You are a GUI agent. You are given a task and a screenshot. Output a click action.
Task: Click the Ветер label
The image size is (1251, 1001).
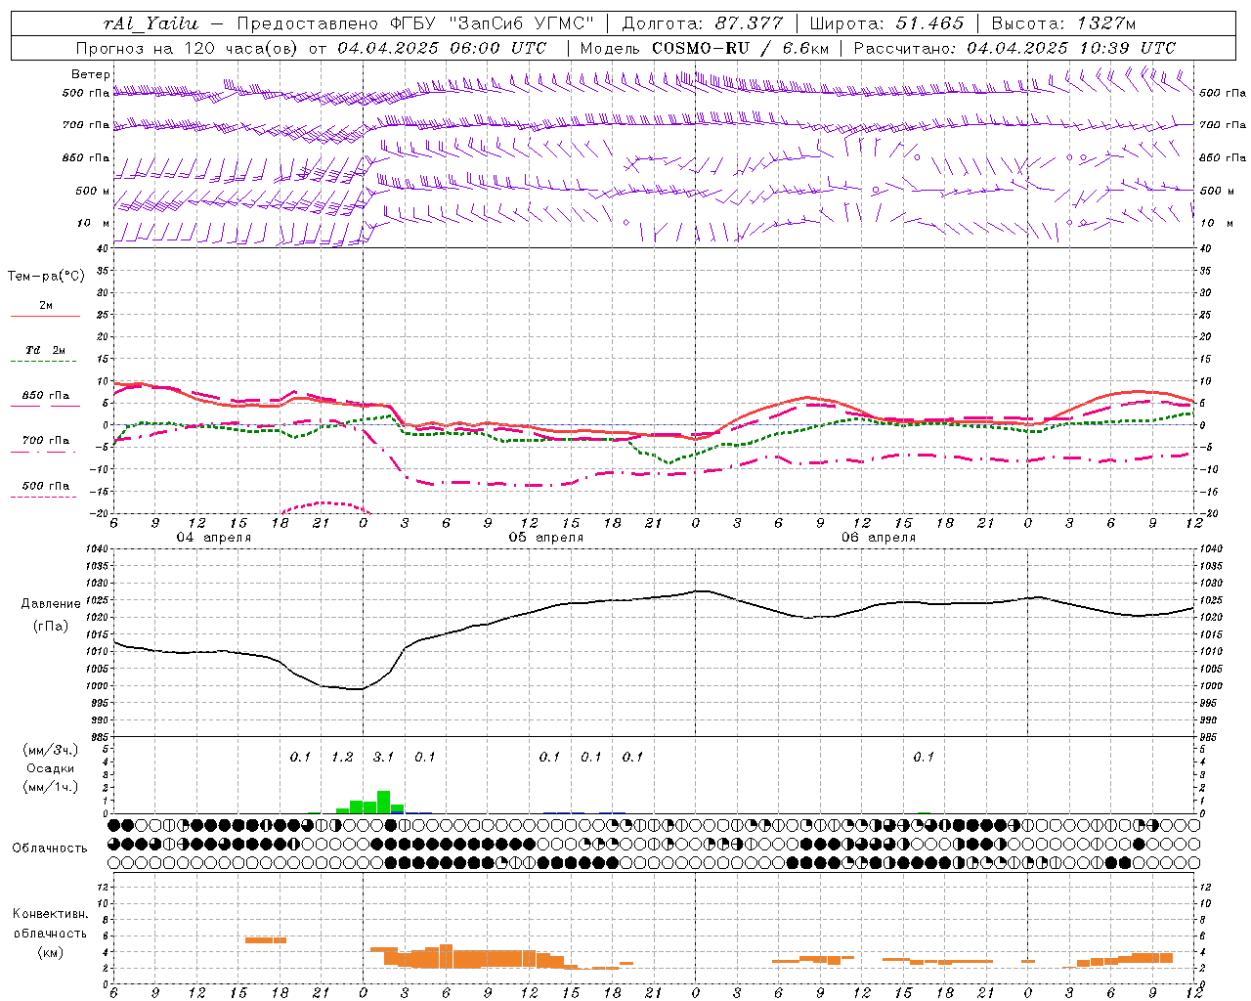click(90, 74)
